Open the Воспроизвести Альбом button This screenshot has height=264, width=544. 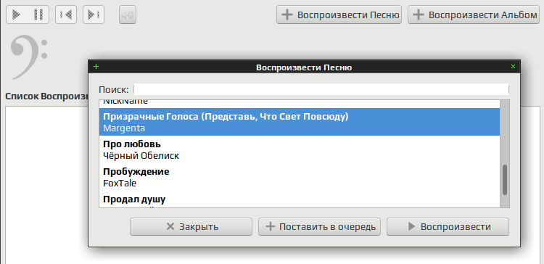[x=474, y=15]
